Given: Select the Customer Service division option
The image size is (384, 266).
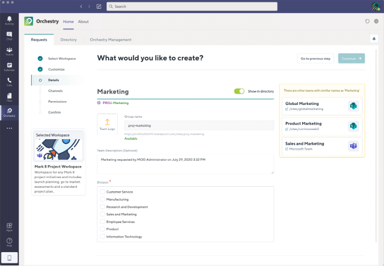Looking at the screenshot, I should [x=103, y=192].
